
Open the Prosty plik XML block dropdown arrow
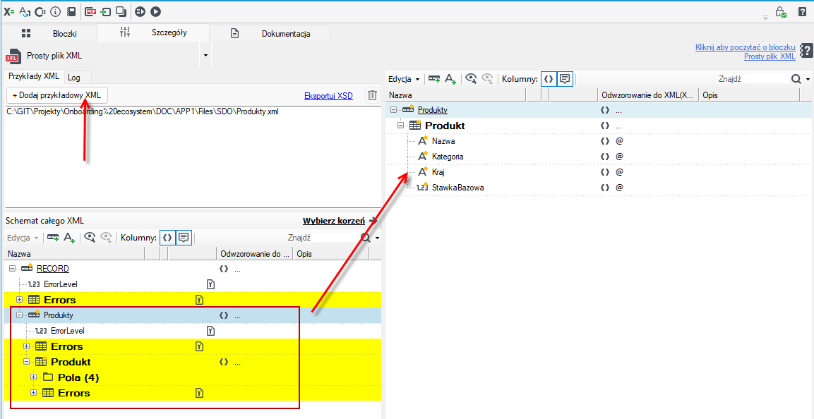pyautogui.click(x=205, y=55)
